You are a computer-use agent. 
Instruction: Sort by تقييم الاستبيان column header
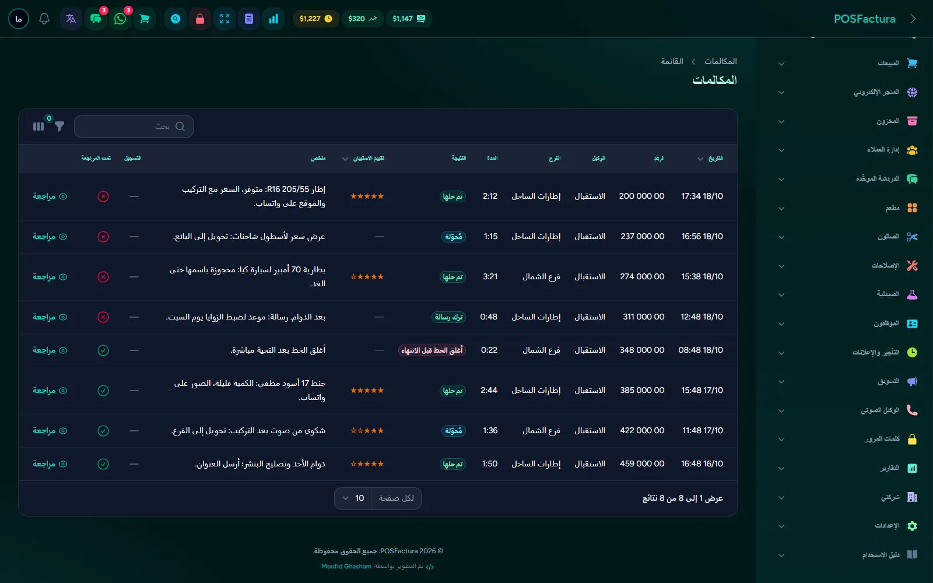coord(363,159)
